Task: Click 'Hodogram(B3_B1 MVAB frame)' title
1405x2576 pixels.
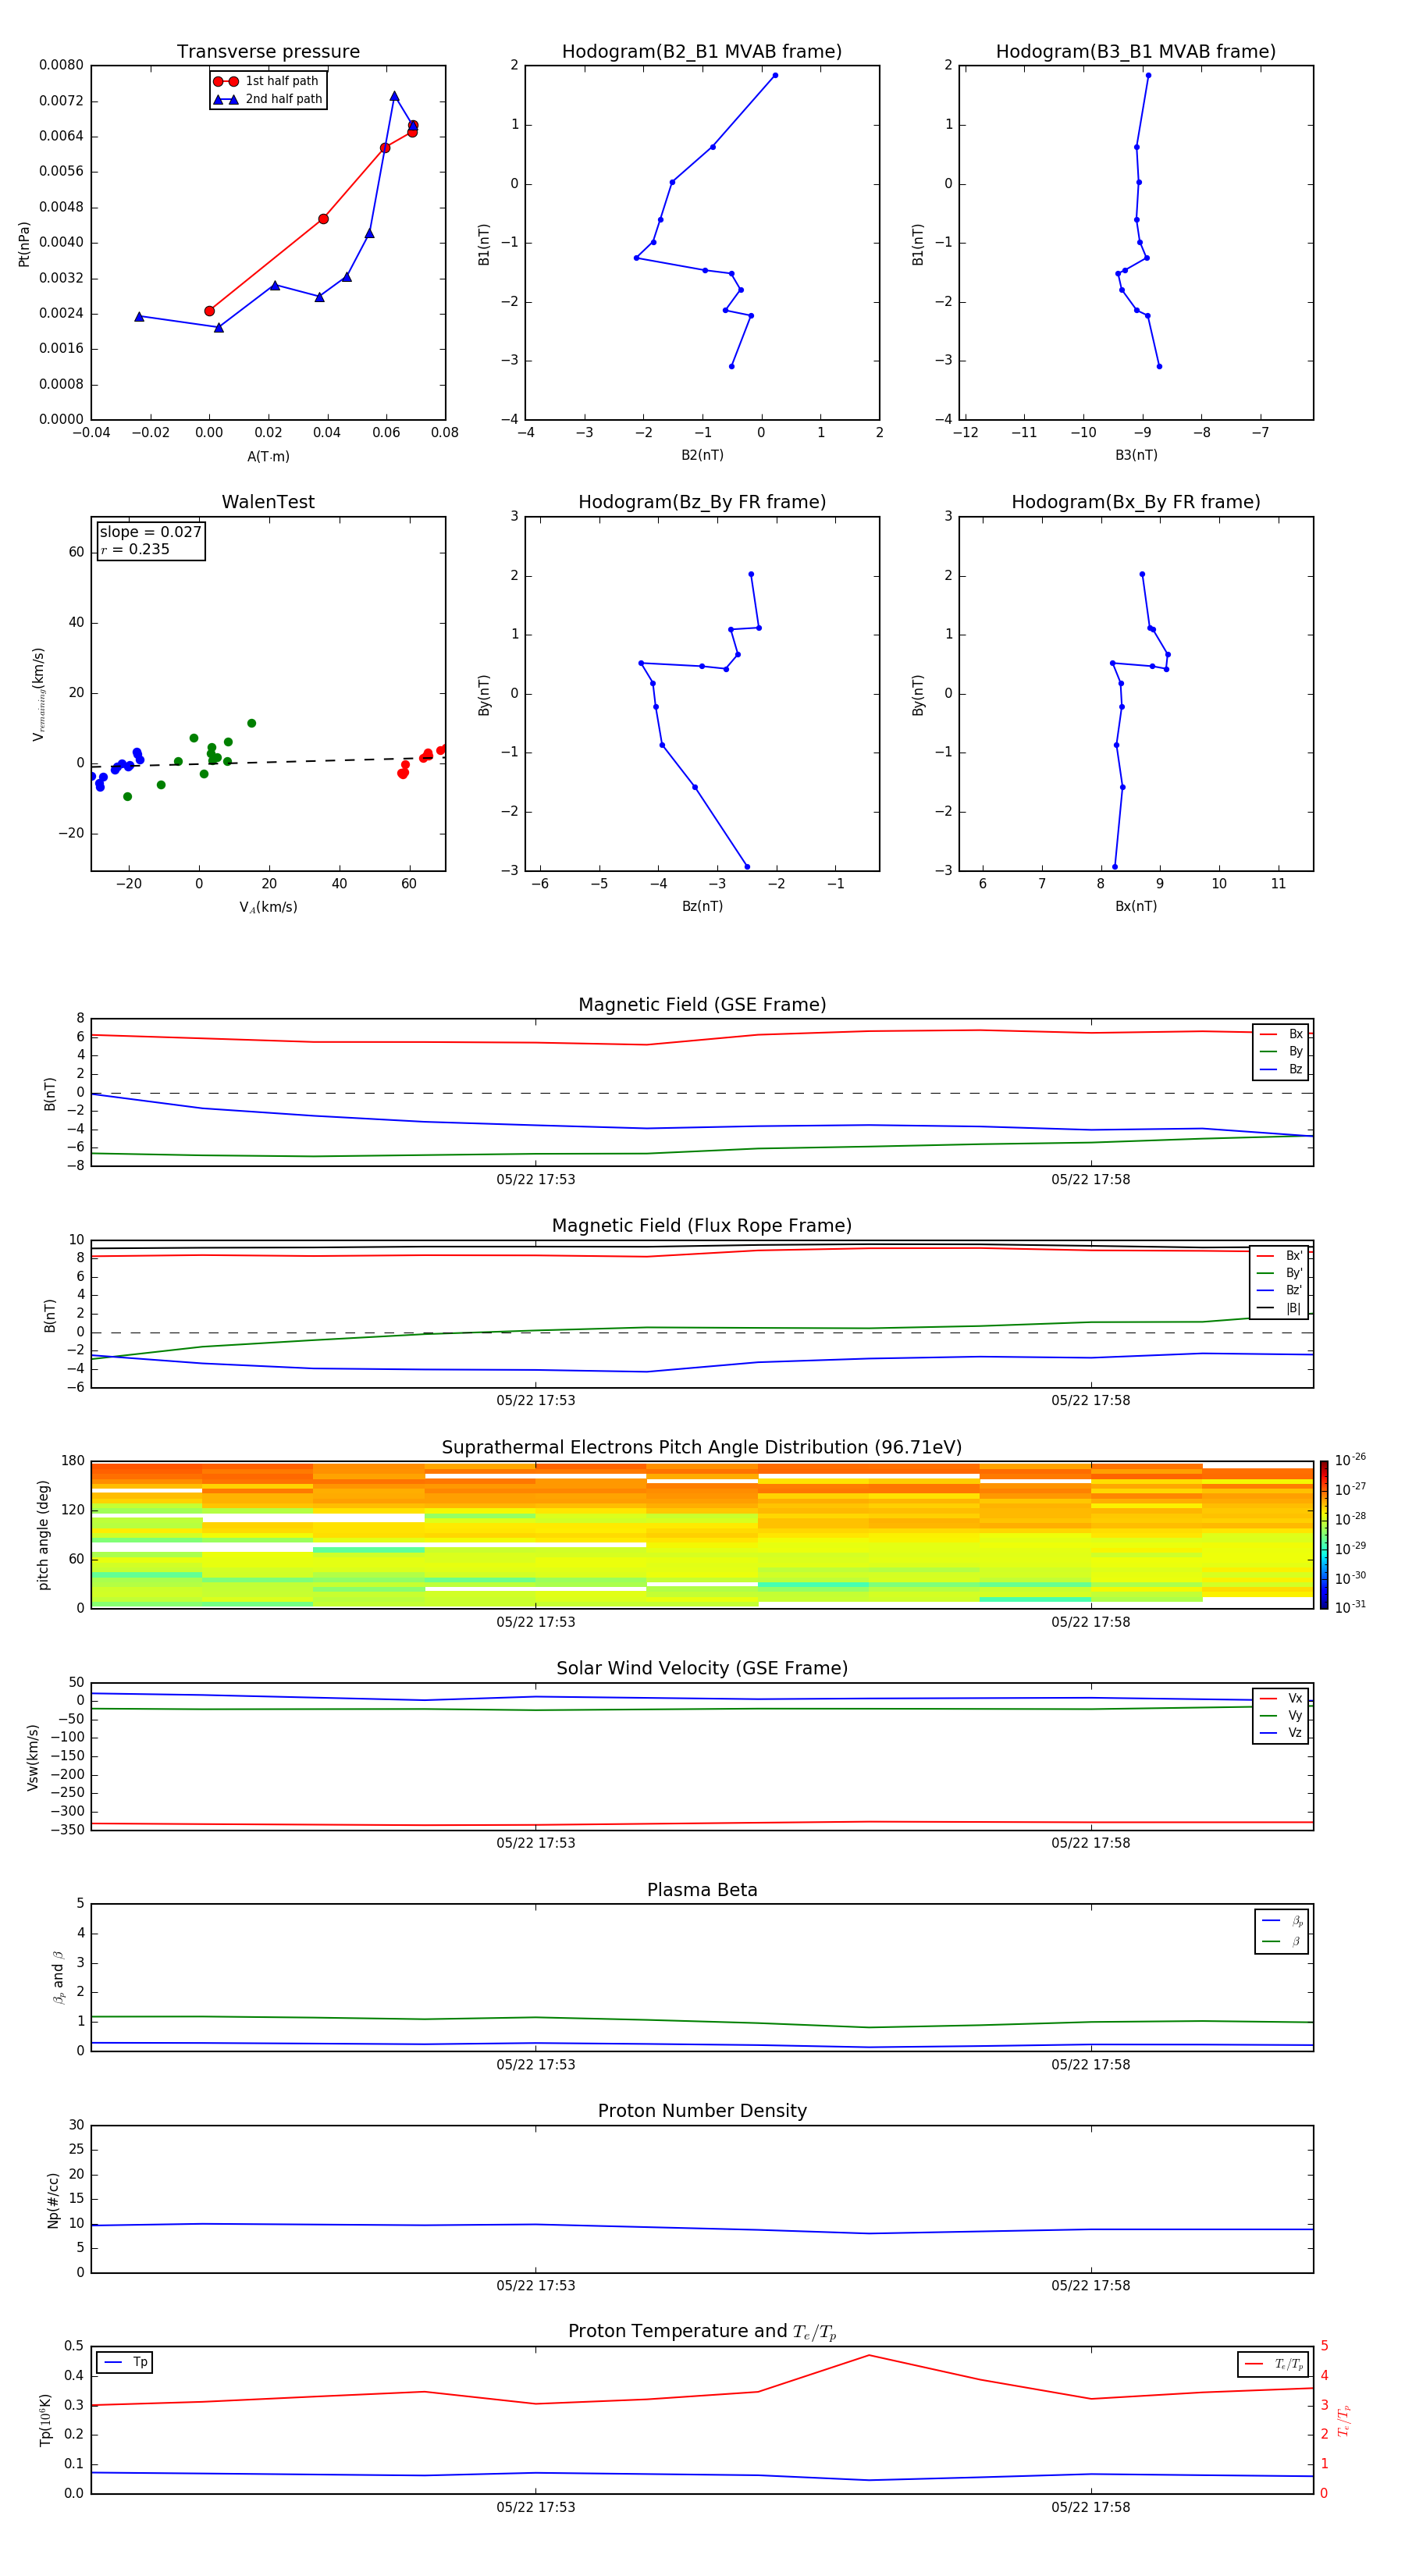Action: 1136,52
